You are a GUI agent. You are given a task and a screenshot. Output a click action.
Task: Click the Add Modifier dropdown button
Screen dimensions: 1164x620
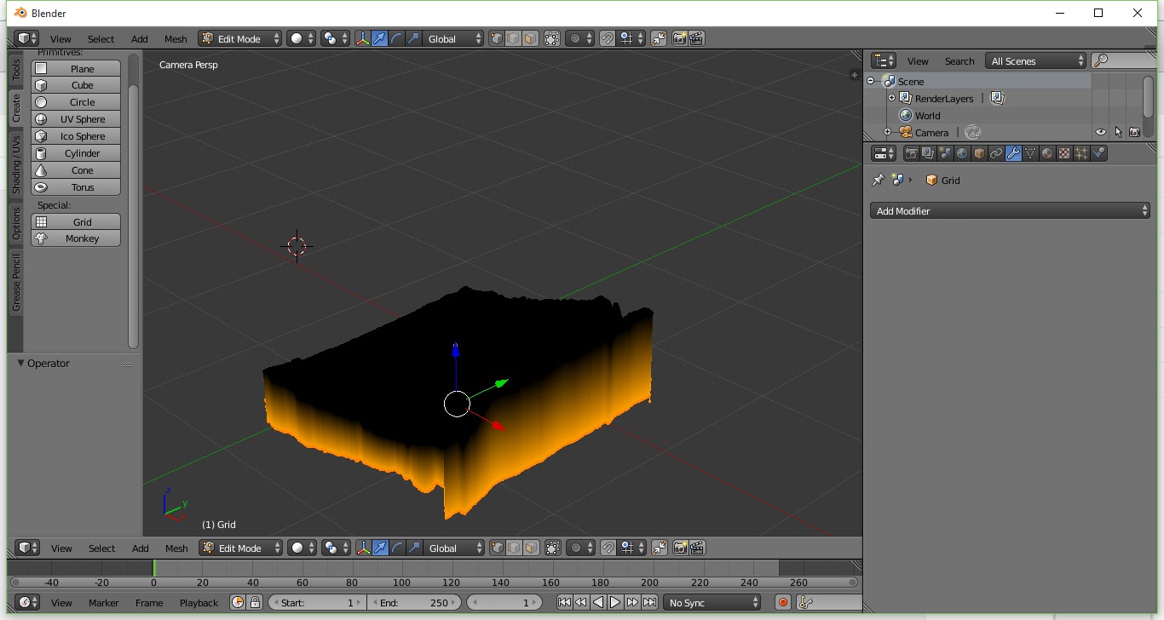(x=1010, y=210)
